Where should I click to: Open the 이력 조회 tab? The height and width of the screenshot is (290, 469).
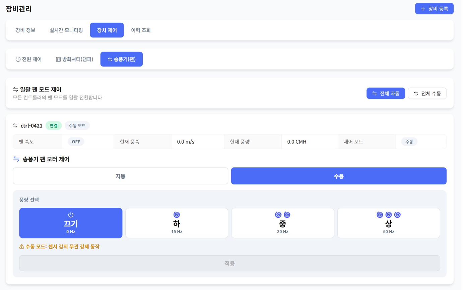(x=141, y=30)
